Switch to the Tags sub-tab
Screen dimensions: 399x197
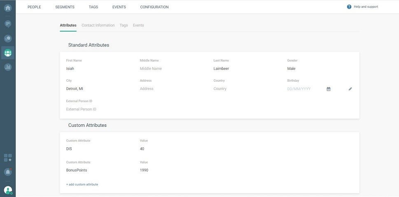click(124, 25)
